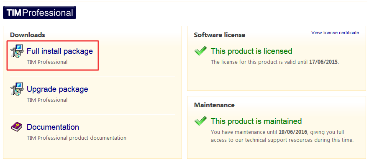
Task: Select the 'This product is maintained' text
Action: click(x=256, y=121)
